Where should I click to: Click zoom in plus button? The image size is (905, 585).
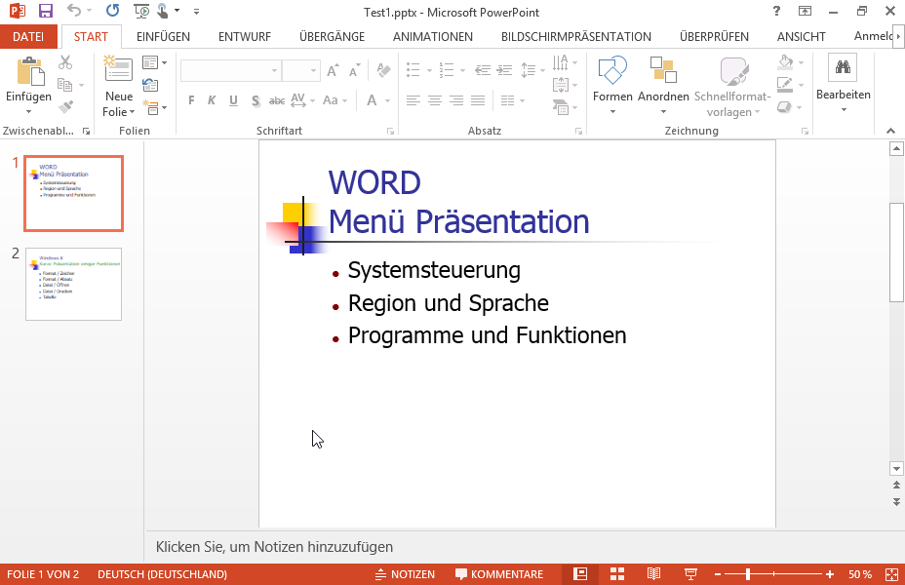(830, 574)
